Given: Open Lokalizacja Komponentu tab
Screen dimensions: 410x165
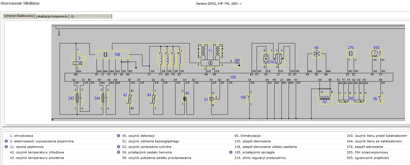Looking at the screenshot, I should pyautogui.click(x=52, y=16).
